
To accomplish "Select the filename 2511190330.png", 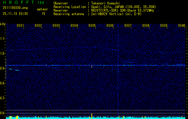I will pyautogui.click(x=15, y=8).
